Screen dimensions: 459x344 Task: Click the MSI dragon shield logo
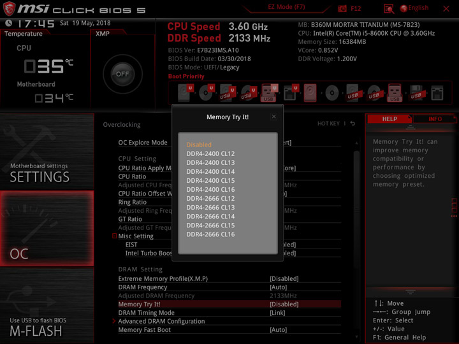point(9,8)
